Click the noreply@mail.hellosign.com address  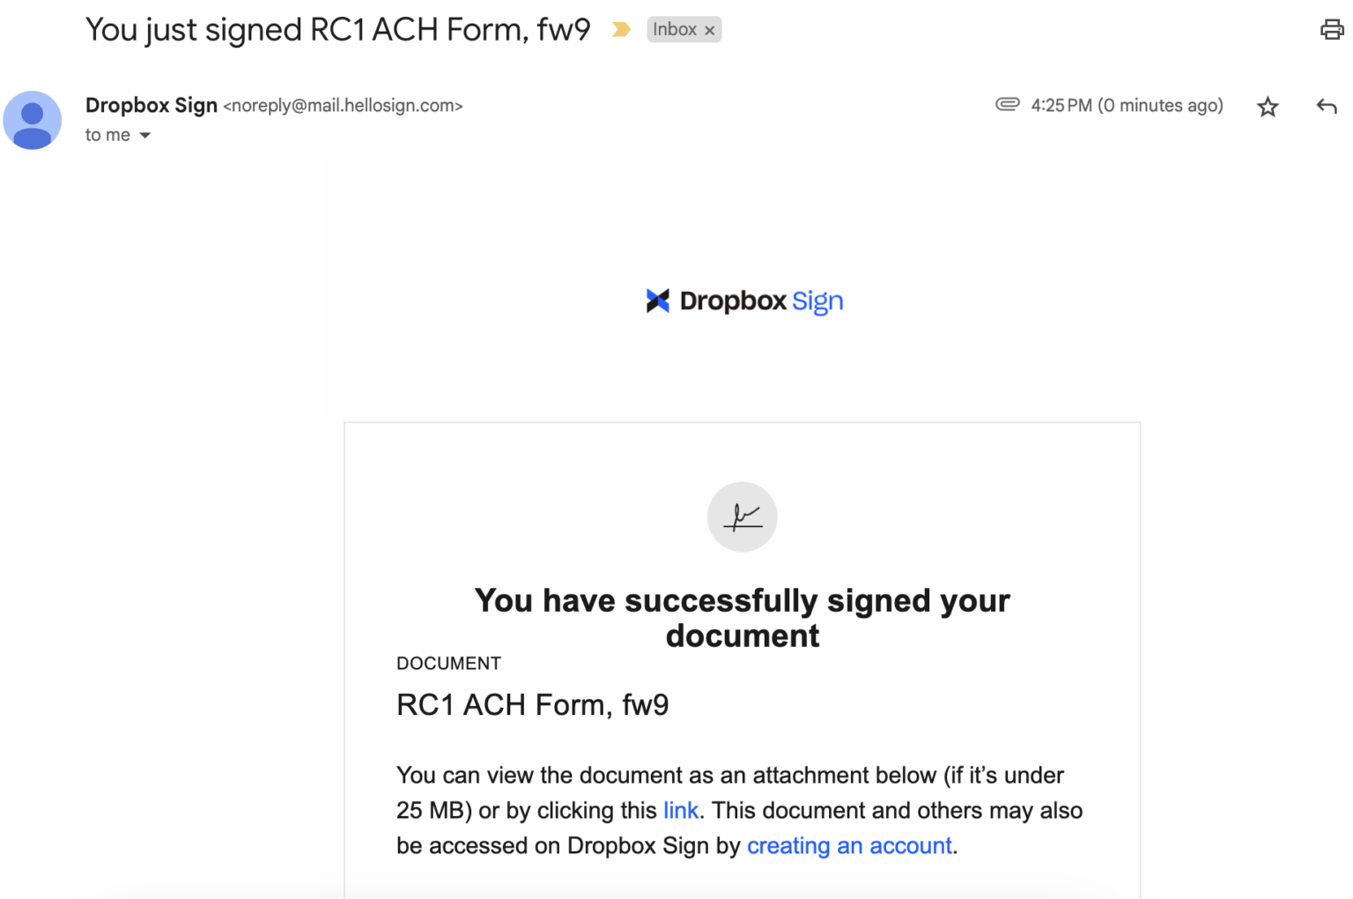point(343,106)
